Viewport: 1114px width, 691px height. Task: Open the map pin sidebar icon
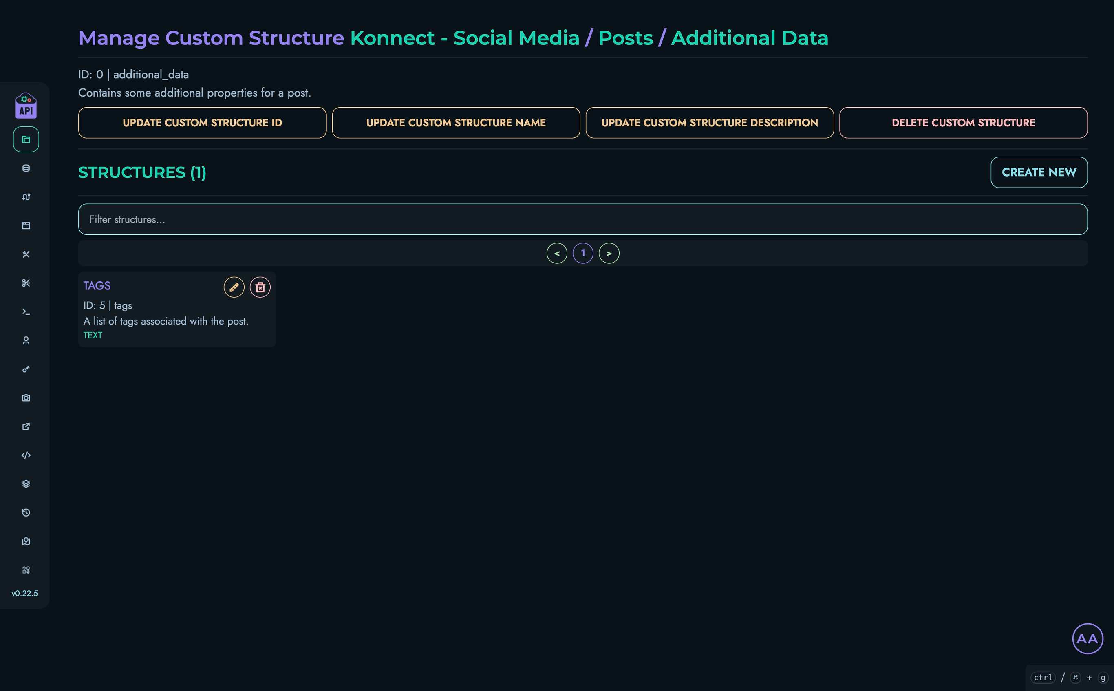[26, 541]
